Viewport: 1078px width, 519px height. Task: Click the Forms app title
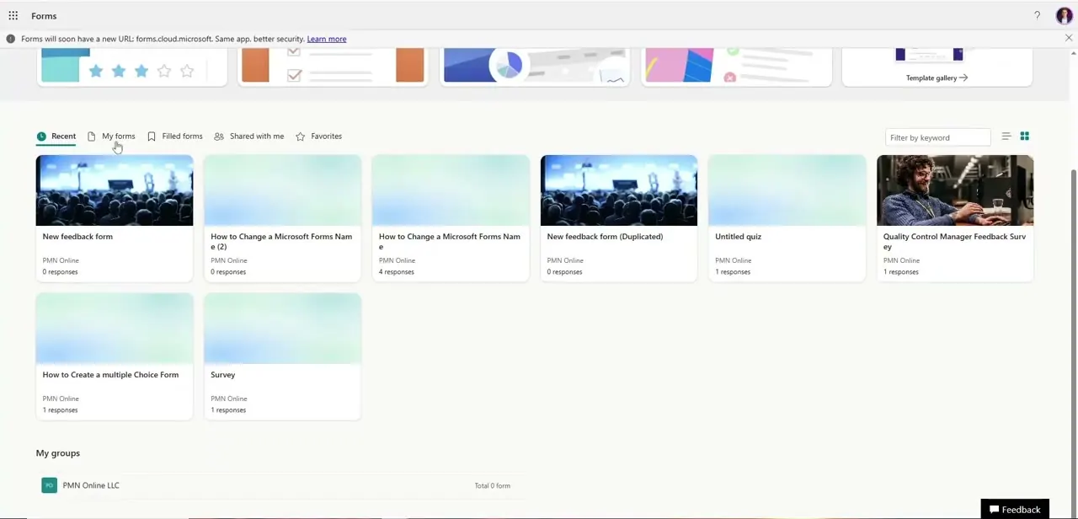[x=44, y=16]
